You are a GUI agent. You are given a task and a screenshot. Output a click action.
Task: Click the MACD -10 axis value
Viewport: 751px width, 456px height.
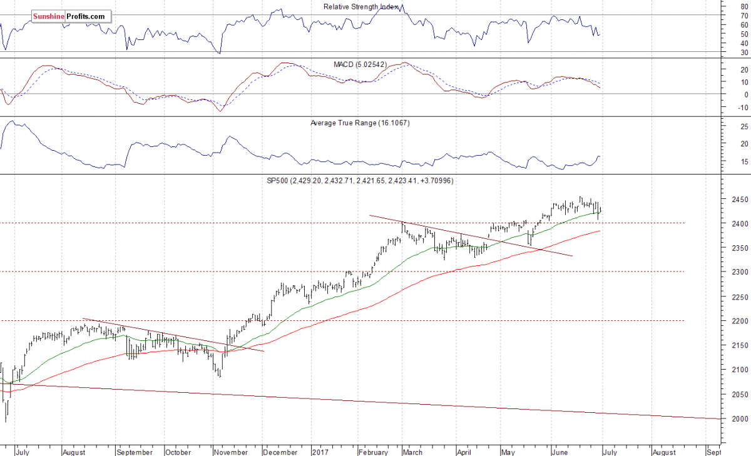point(743,107)
